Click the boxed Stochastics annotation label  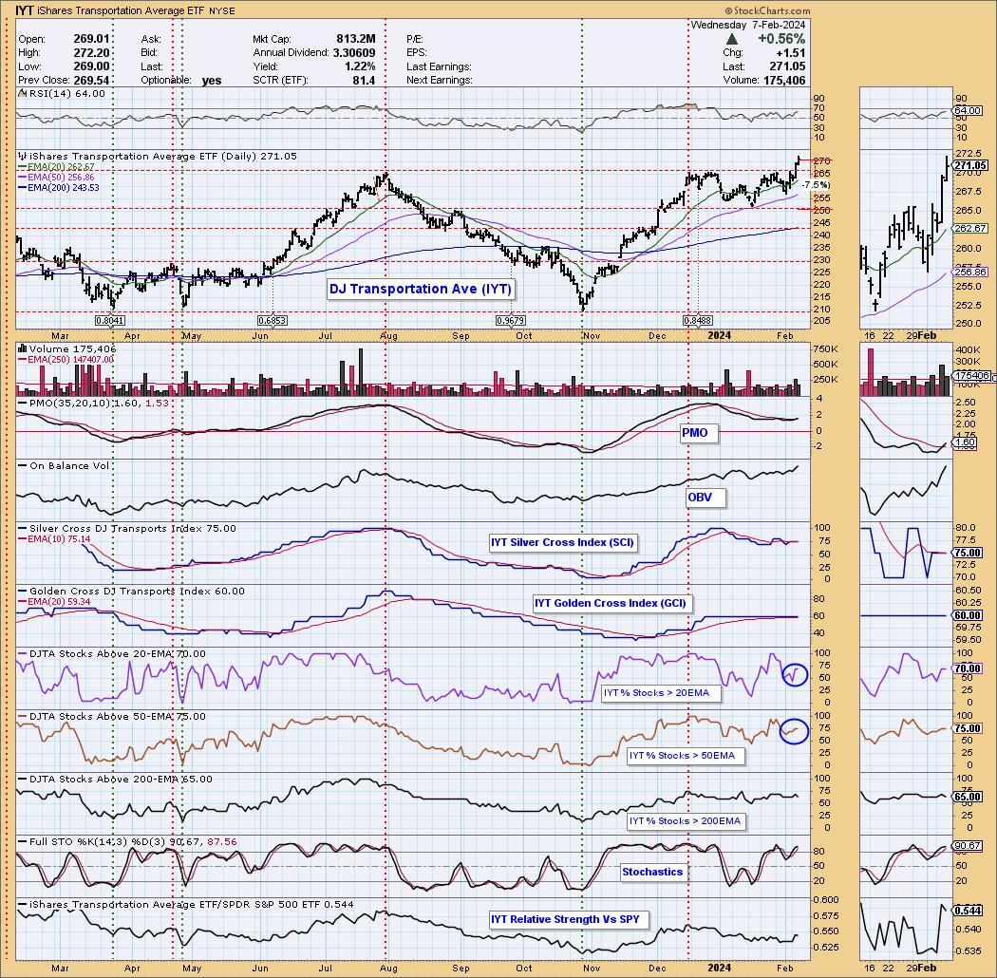click(x=652, y=872)
